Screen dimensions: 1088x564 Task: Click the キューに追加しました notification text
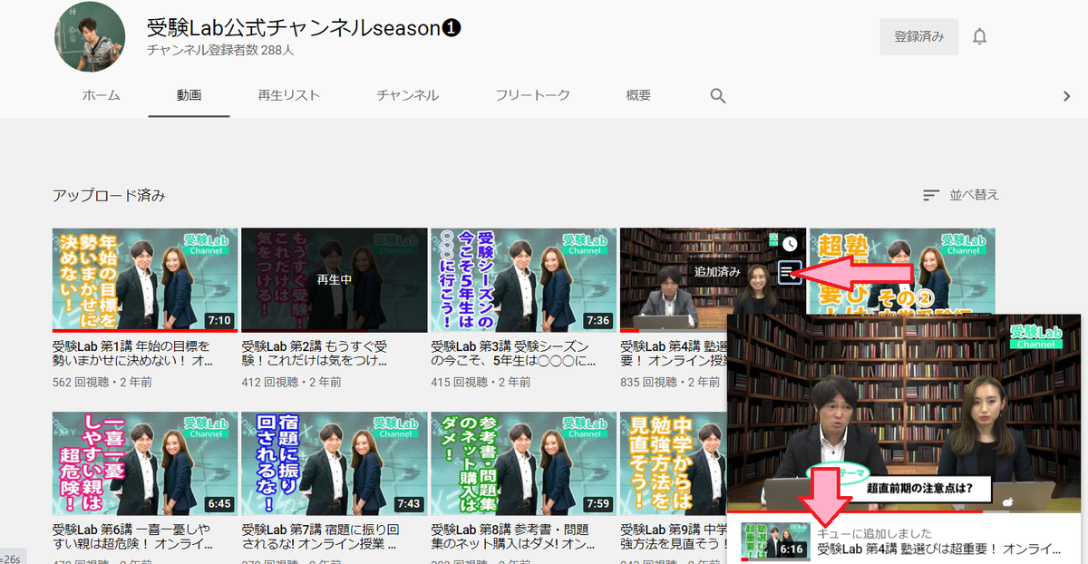tap(874, 533)
